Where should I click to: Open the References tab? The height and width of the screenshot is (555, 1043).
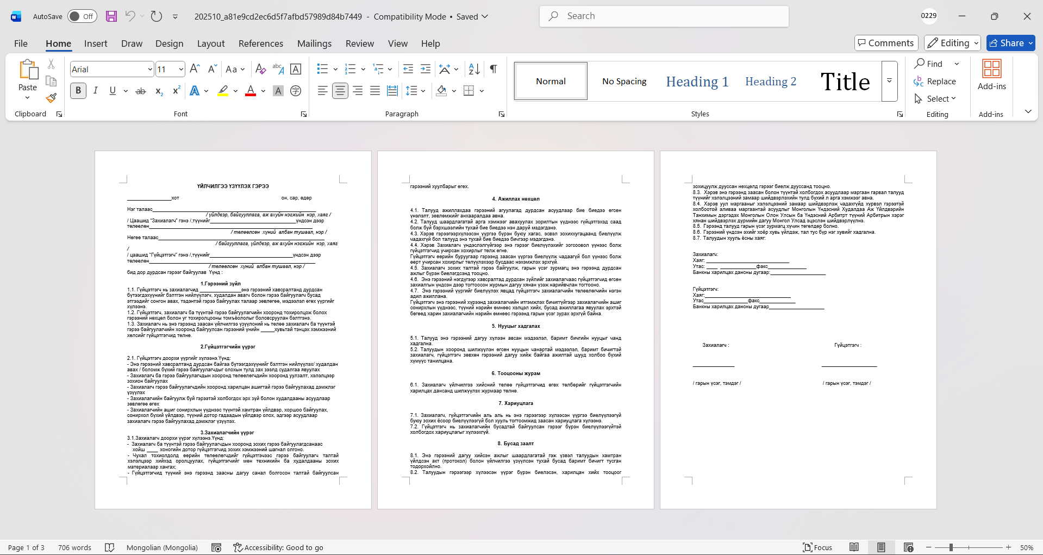260,43
